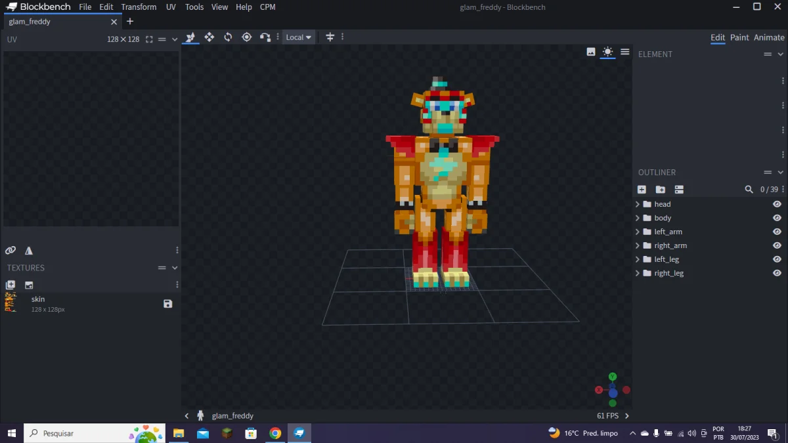Open the Help menu
Image resolution: width=788 pixels, height=443 pixels.
tap(244, 7)
